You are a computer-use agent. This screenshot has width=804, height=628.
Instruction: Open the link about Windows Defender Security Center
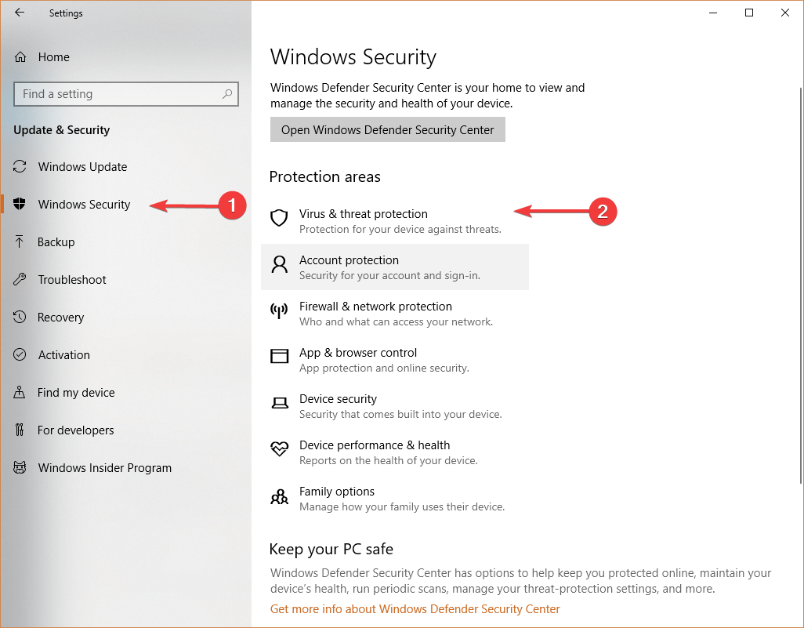tap(415, 608)
